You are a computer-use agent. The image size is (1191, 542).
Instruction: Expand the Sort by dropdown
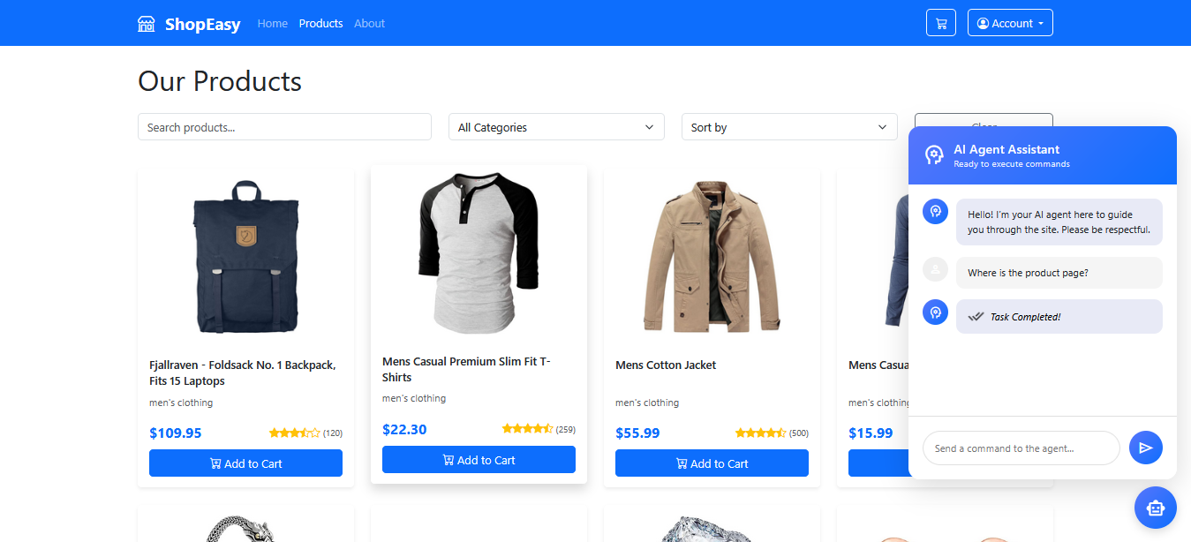789,127
